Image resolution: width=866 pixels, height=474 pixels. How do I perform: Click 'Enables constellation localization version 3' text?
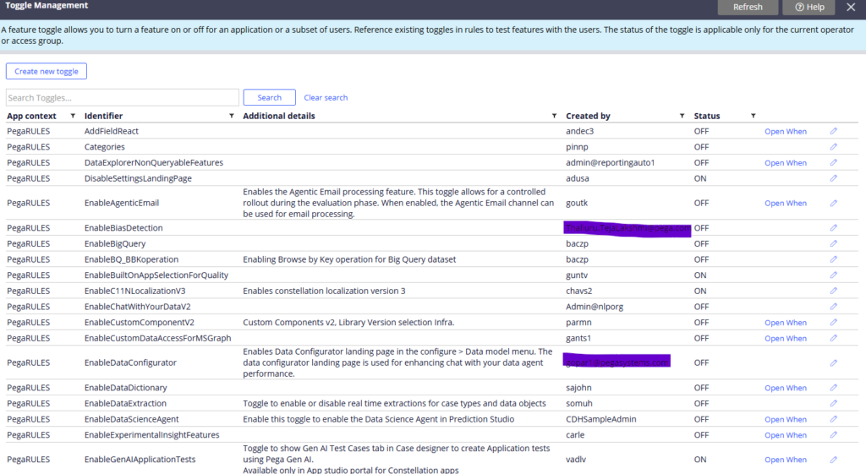pyautogui.click(x=324, y=291)
